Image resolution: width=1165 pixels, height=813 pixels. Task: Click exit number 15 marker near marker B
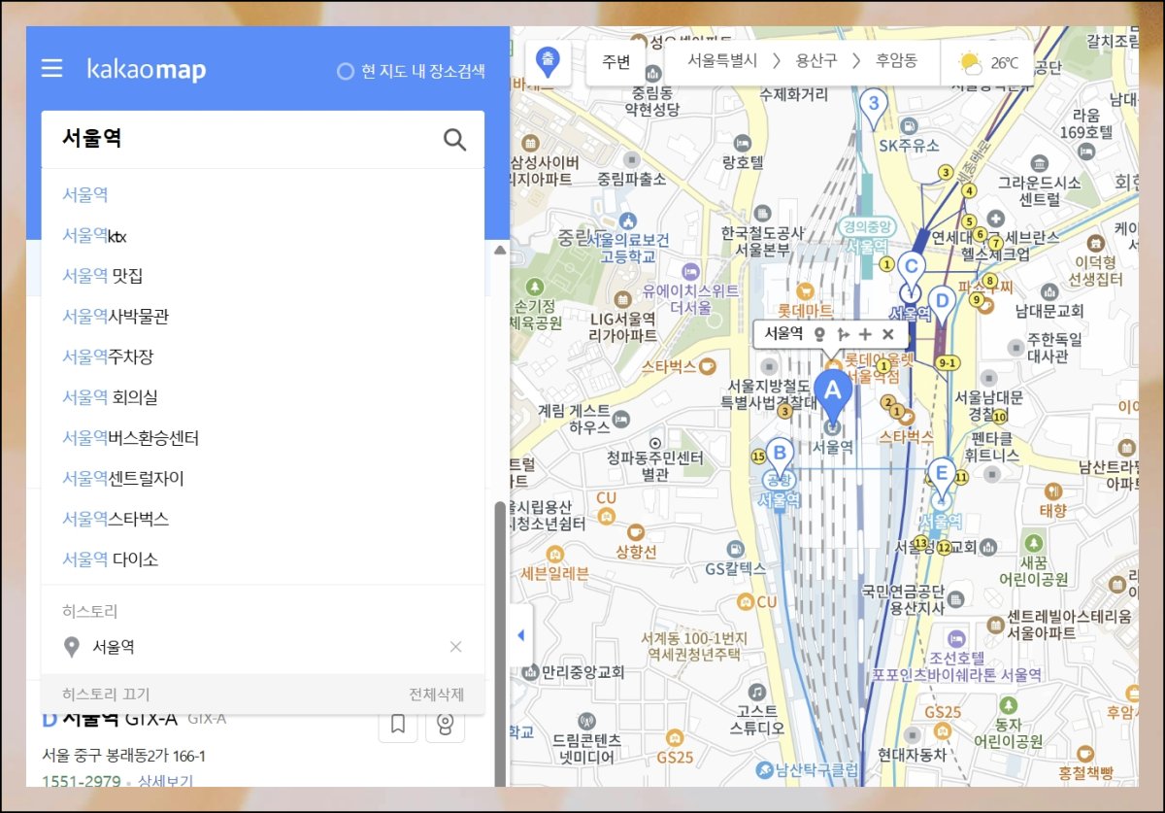click(758, 456)
